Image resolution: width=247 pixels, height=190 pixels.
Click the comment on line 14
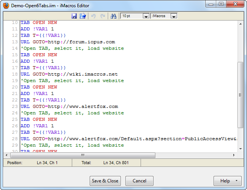click(x=72, y=48)
